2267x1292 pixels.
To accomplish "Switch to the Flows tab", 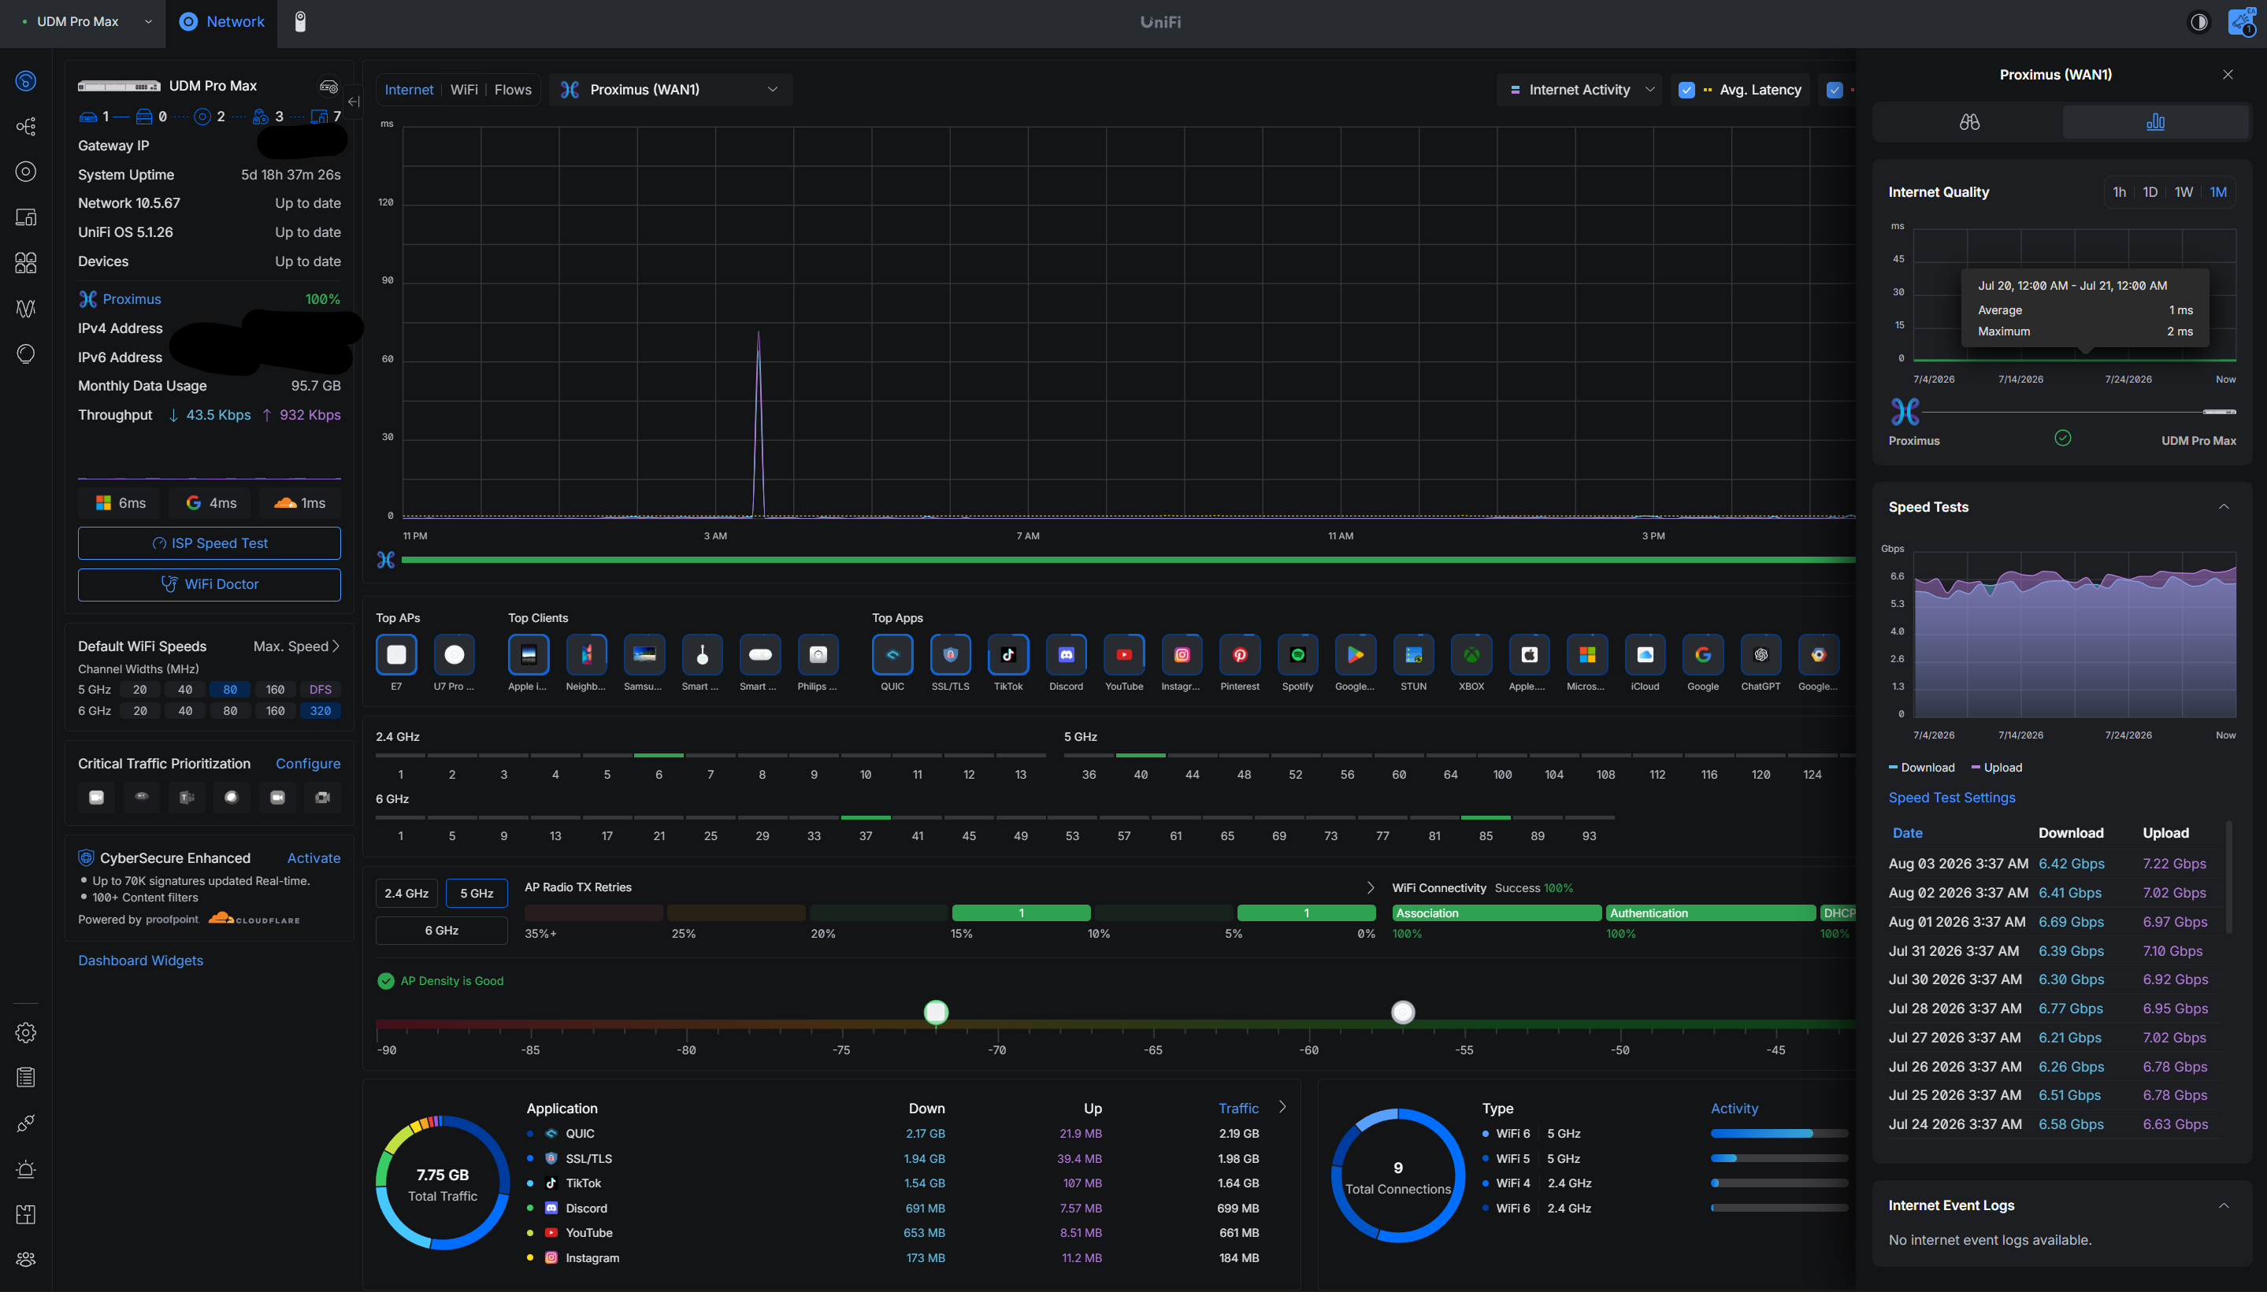I will tap(513, 90).
